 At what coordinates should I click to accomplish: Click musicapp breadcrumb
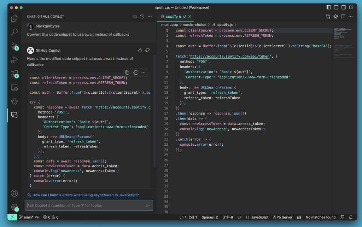coord(169,25)
